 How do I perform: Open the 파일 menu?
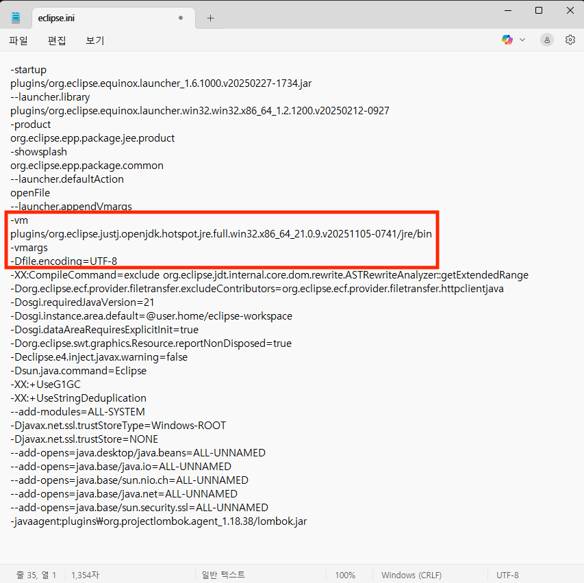tap(18, 40)
